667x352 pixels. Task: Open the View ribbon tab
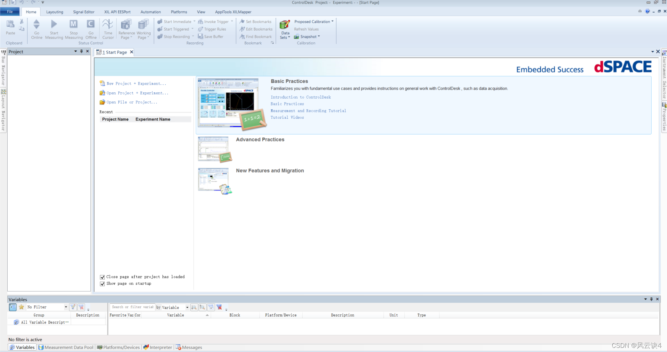click(201, 12)
